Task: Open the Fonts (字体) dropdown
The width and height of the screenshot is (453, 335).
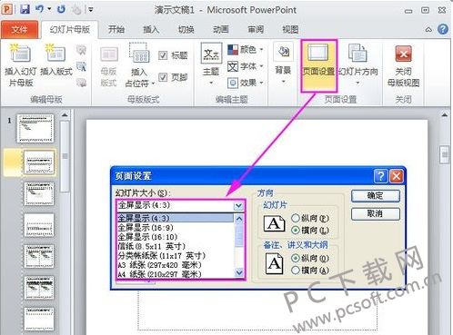Action: 246,66
